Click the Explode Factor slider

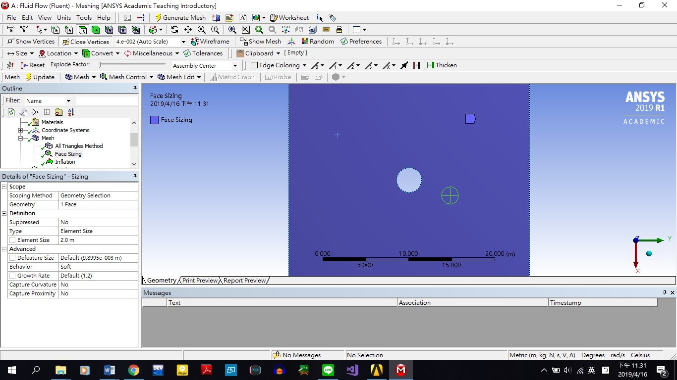pyautogui.click(x=132, y=65)
